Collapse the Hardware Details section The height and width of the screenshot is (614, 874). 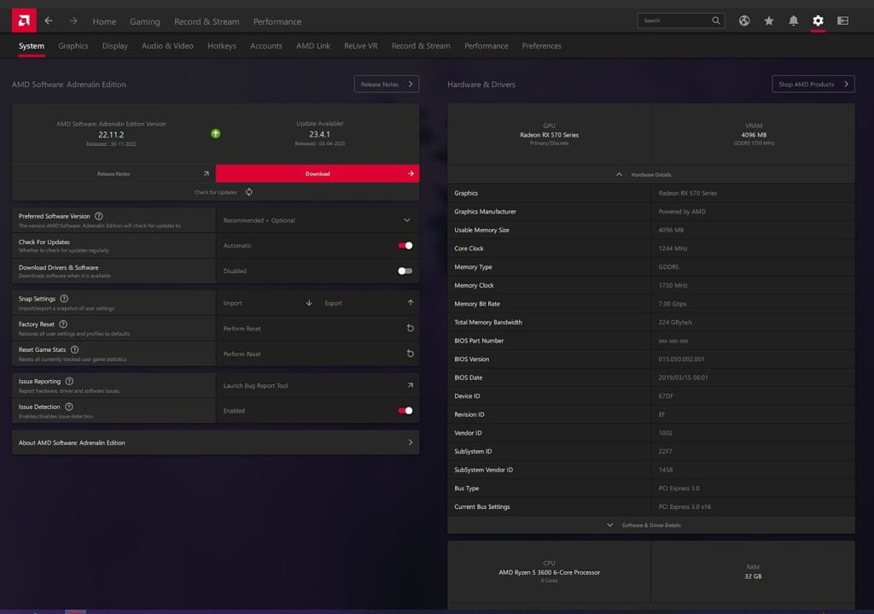tap(650, 174)
